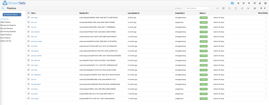The height and width of the screenshot is (105, 269).
Task: Click the delete trash icon in toolbar
Action: tap(230, 8)
